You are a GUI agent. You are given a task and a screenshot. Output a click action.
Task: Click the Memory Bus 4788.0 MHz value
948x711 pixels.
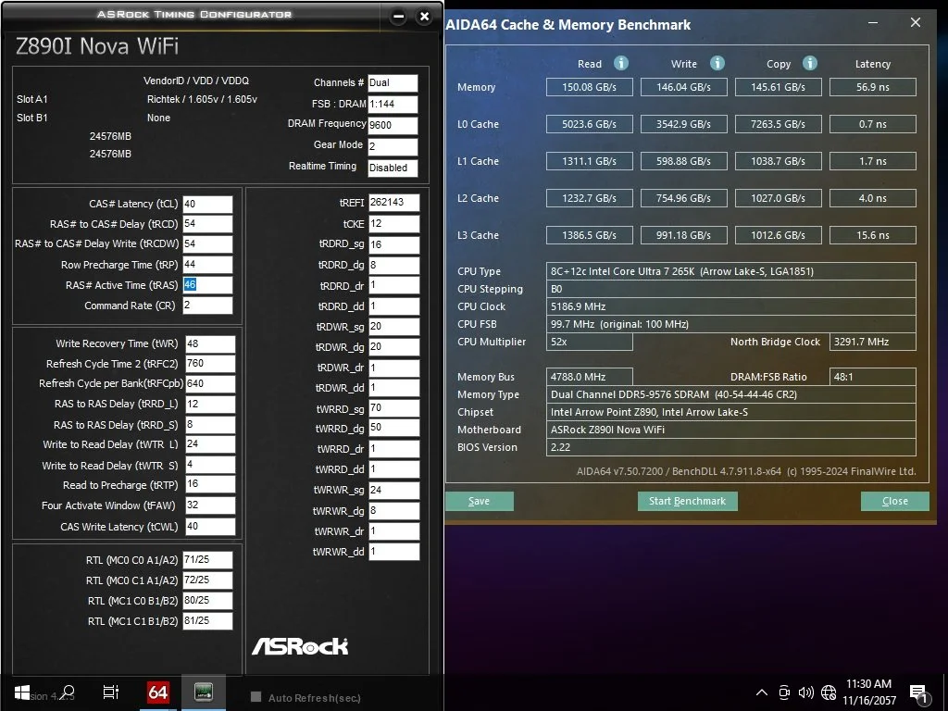click(x=590, y=377)
